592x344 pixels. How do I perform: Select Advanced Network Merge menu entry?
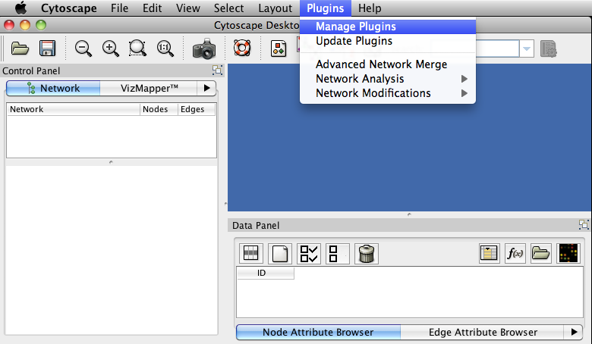pyautogui.click(x=381, y=64)
